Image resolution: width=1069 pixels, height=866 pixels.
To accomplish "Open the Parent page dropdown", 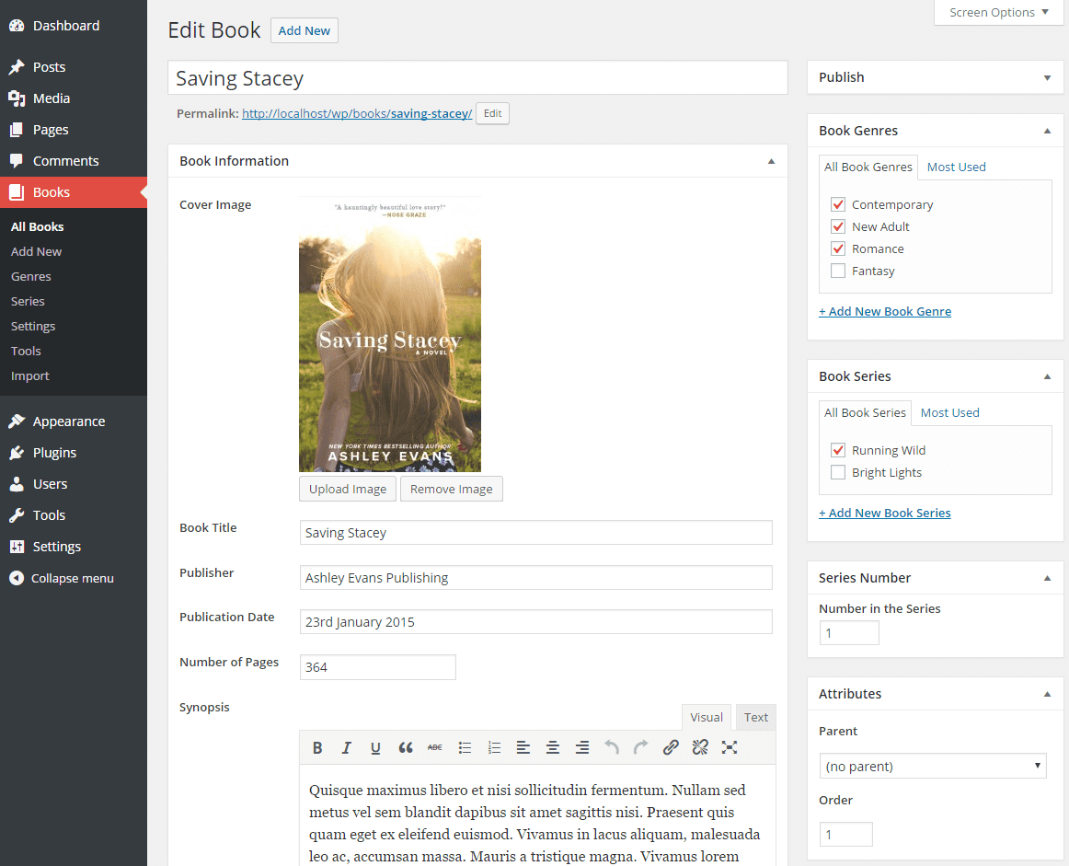I will click(932, 766).
